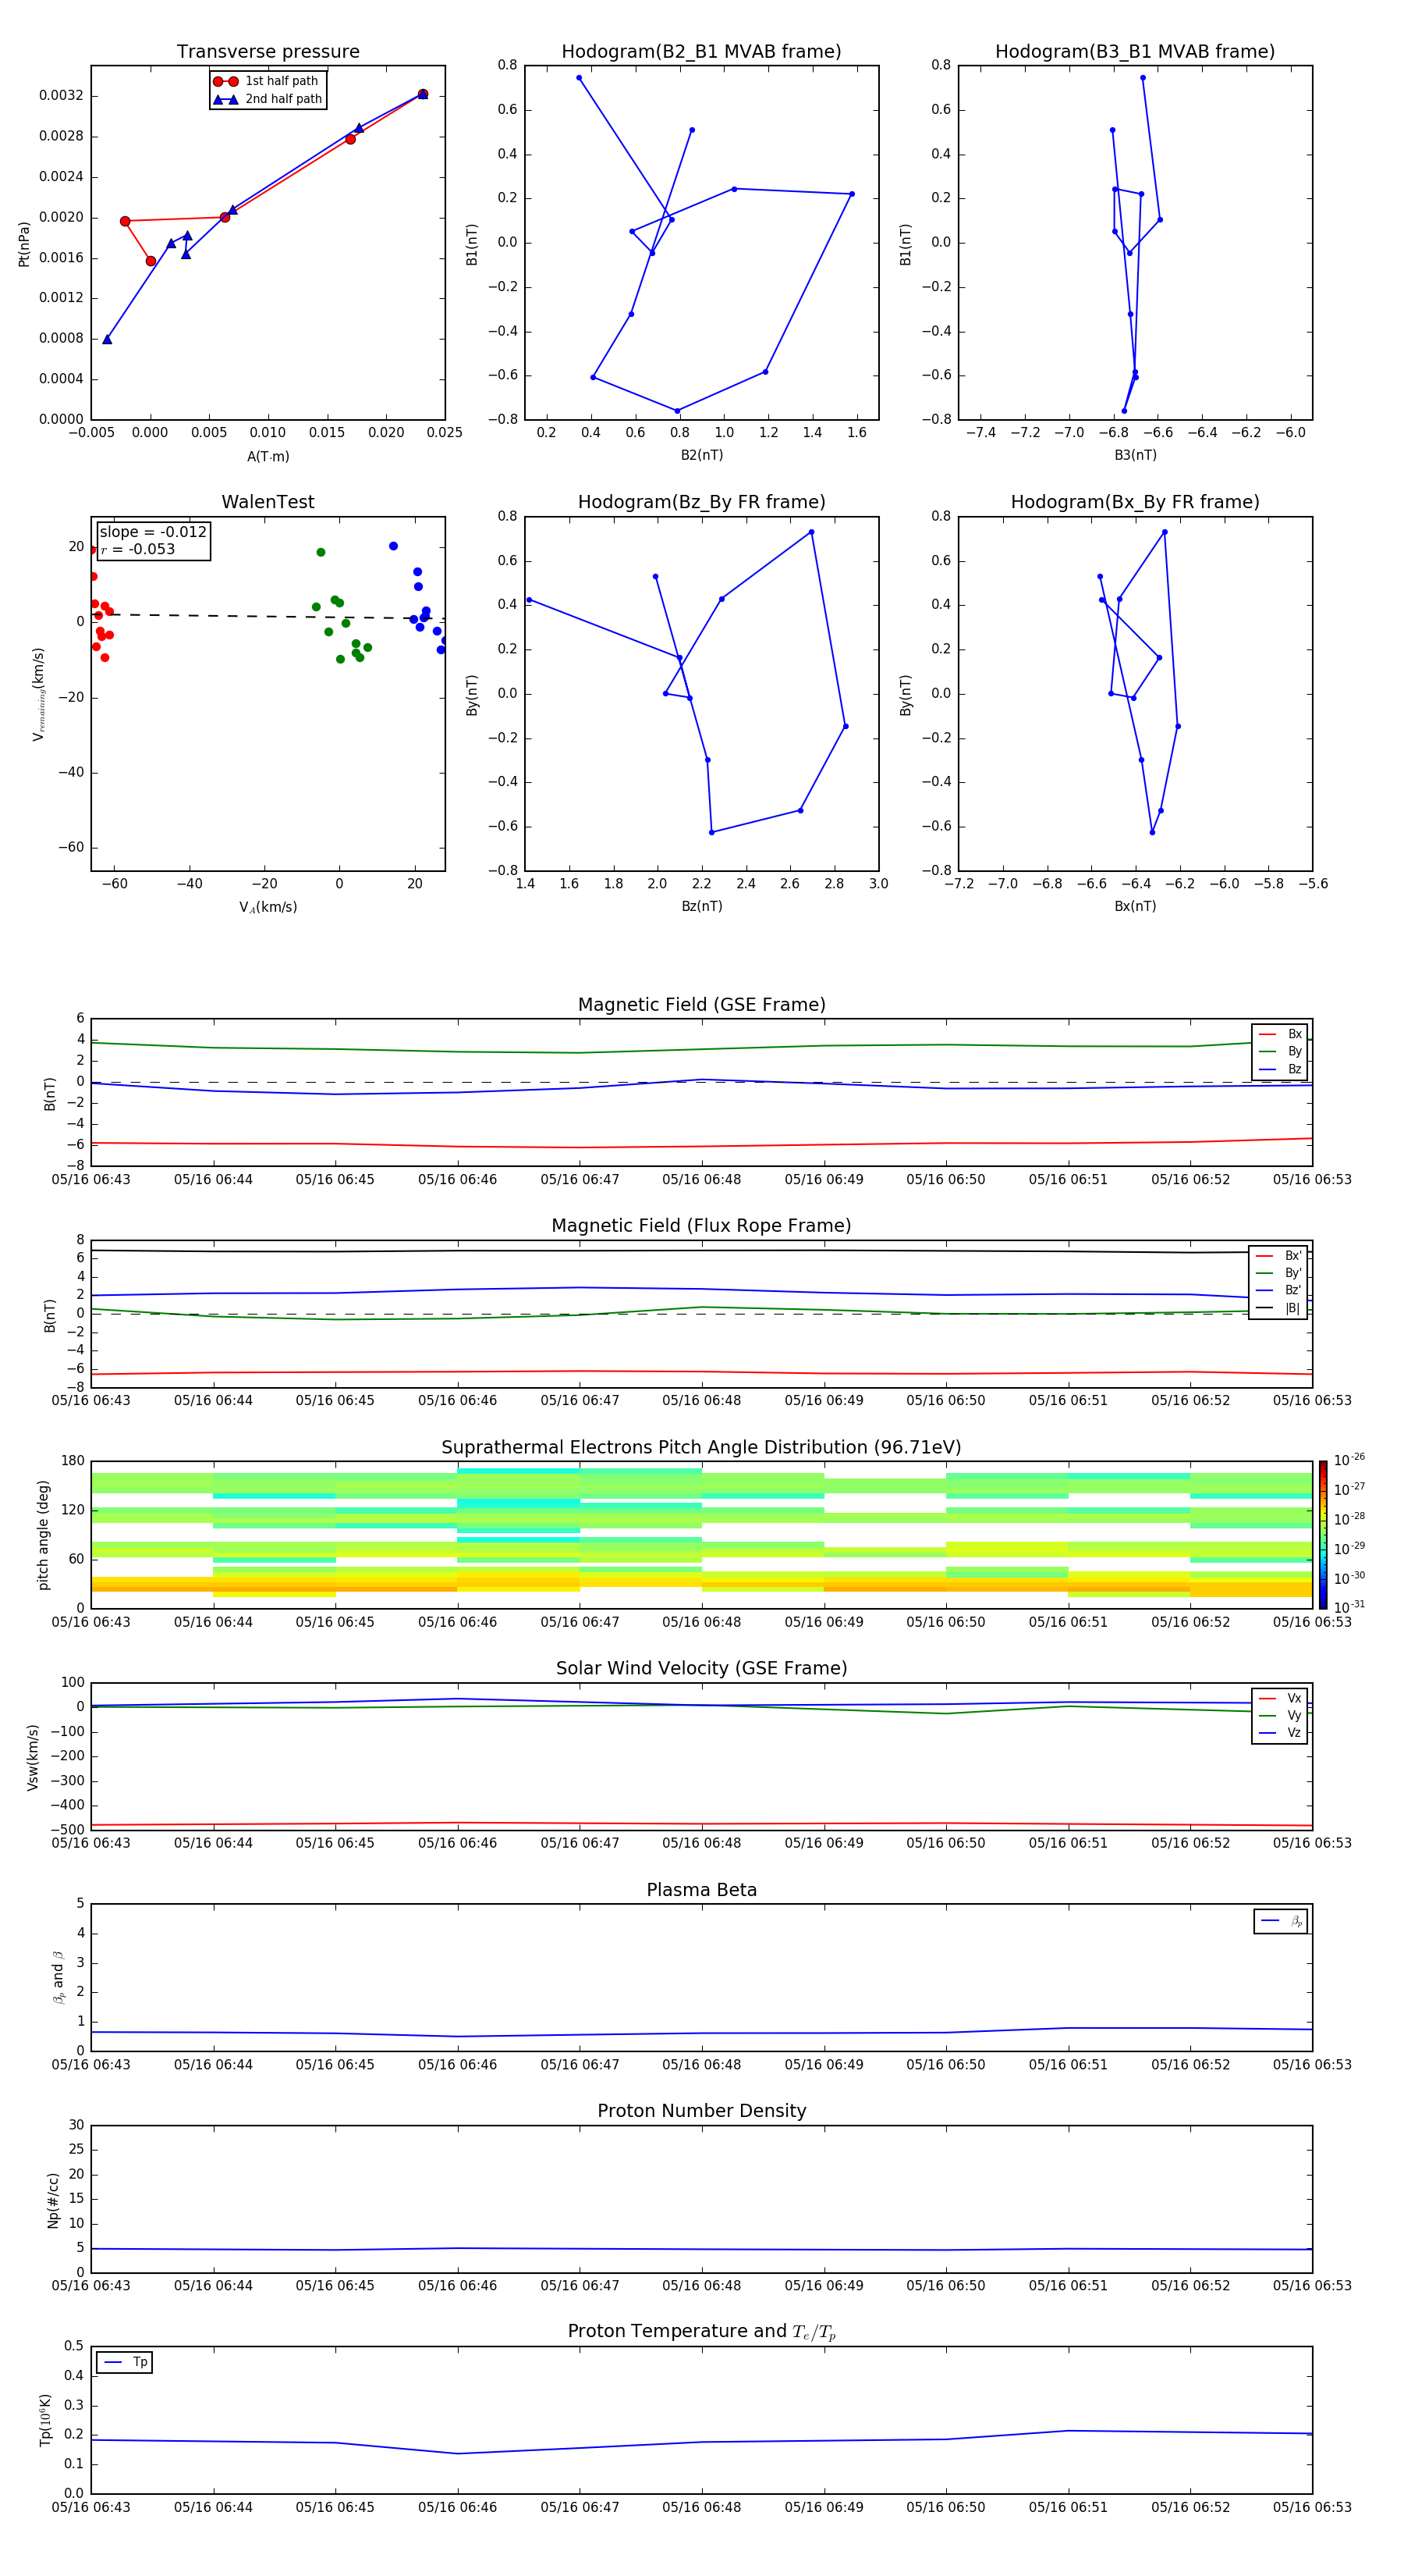This screenshot has height=2576, width=1404.
Task: Click the red Vx line in velocity plot
Action: 701,1824
